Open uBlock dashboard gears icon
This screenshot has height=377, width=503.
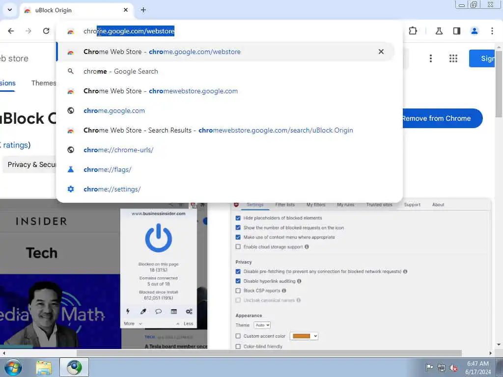click(189, 311)
